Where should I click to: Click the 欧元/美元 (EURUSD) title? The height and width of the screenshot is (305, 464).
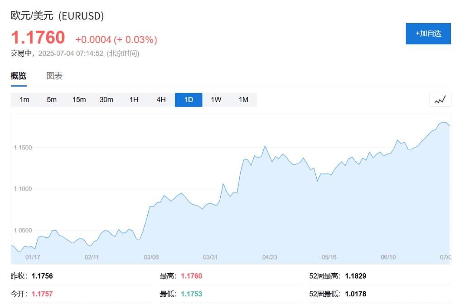point(58,16)
